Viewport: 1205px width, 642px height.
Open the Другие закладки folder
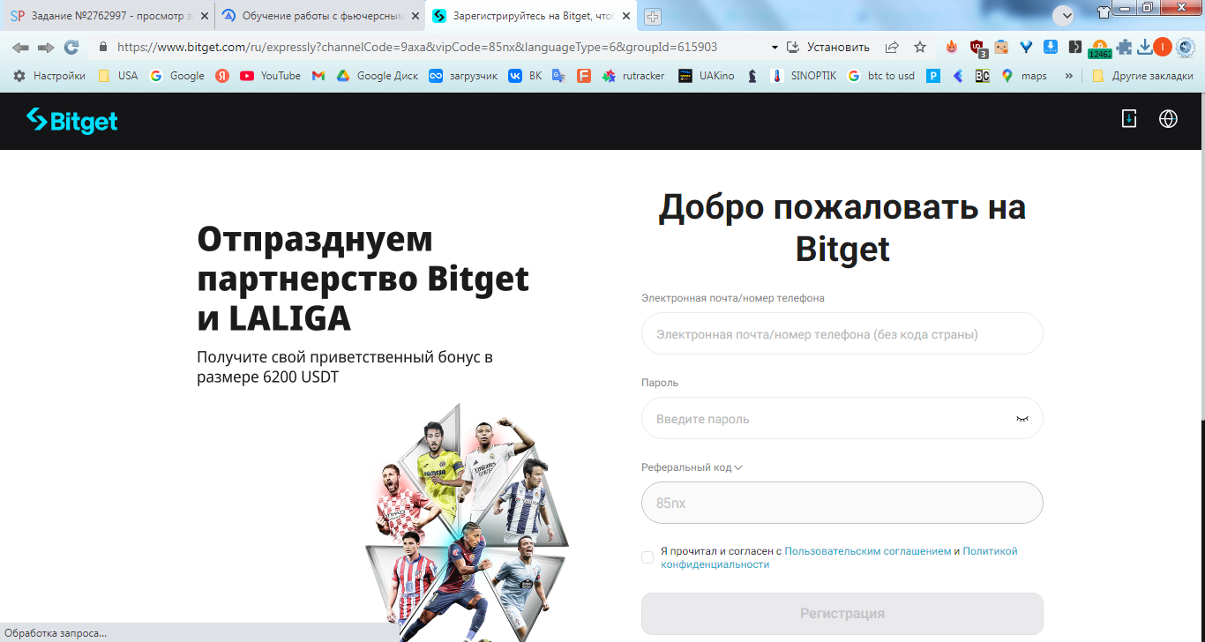coord(1142,76)
